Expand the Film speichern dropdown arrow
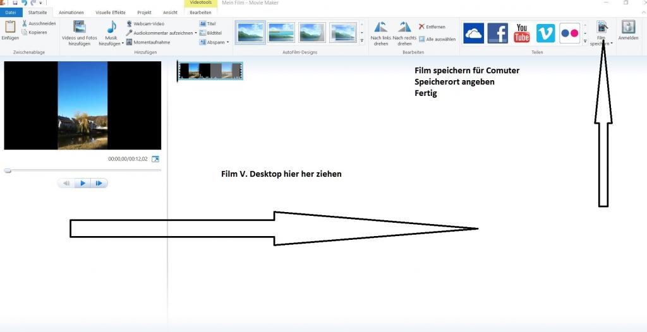The height and width of the screenshot is (332, 647). (x=612, y=44)
